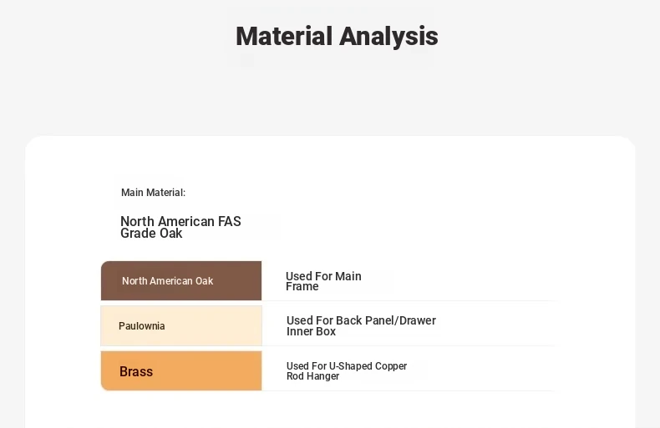Click the "Grade Oak" line under Main Material

pyautogui.click(x=151, y=234)
